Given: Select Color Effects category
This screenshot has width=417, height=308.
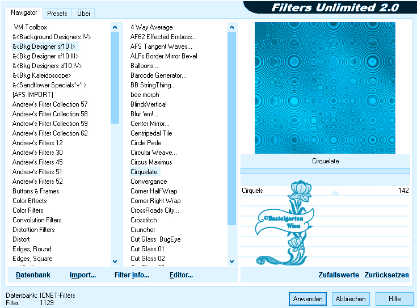Looking at the screenshot, I should [x=30, y=201].
